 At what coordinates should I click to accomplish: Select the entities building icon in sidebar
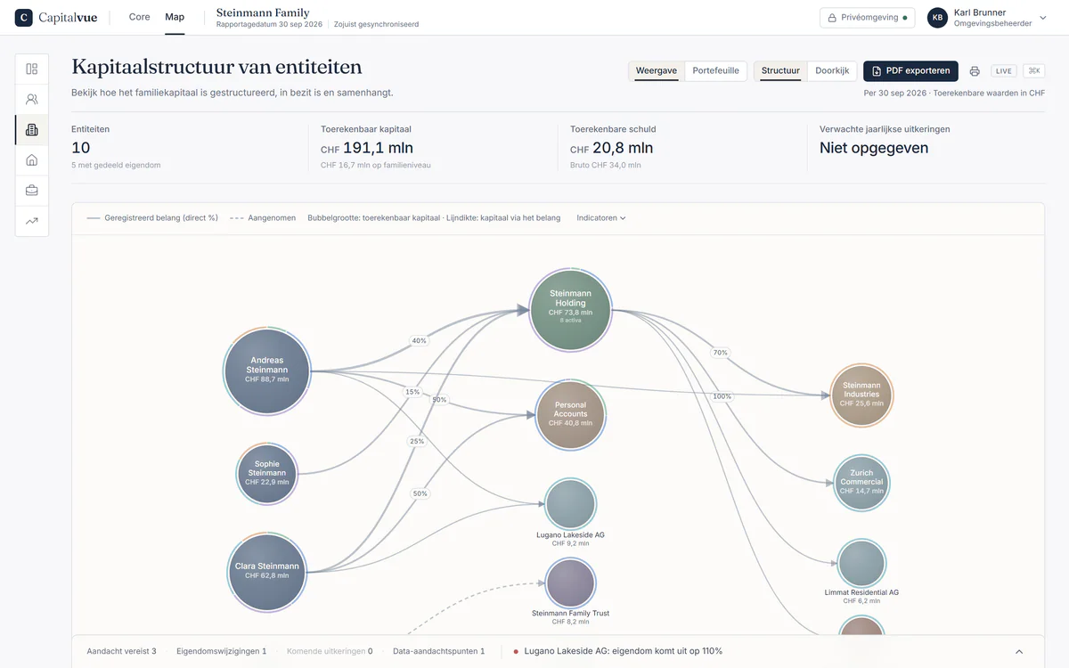(32, 129)
